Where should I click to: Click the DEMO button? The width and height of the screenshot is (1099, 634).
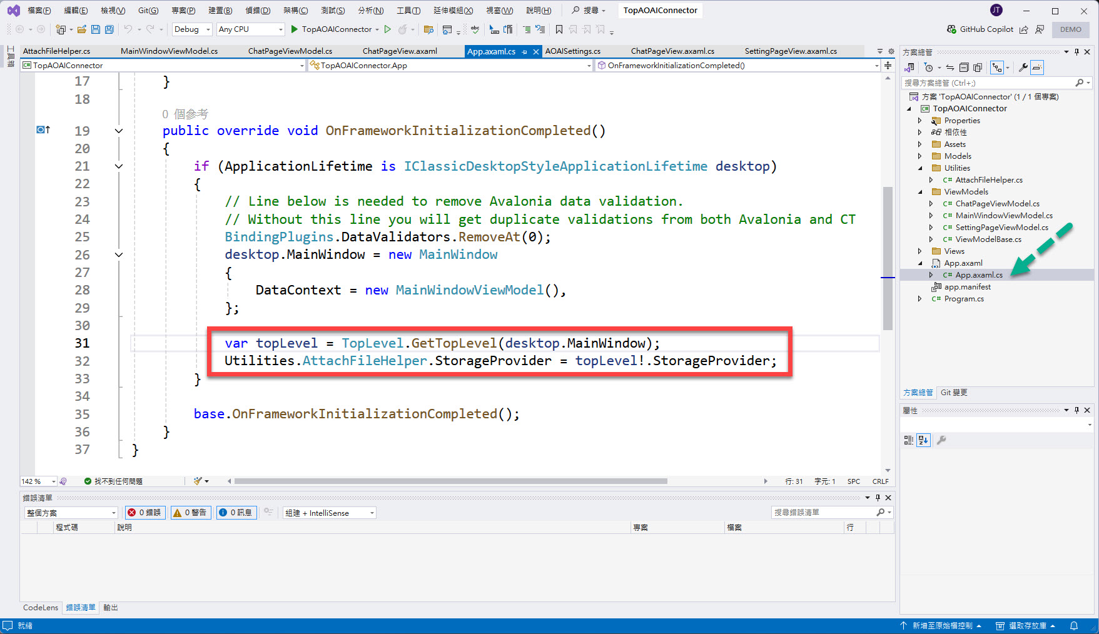[1070, 29]
